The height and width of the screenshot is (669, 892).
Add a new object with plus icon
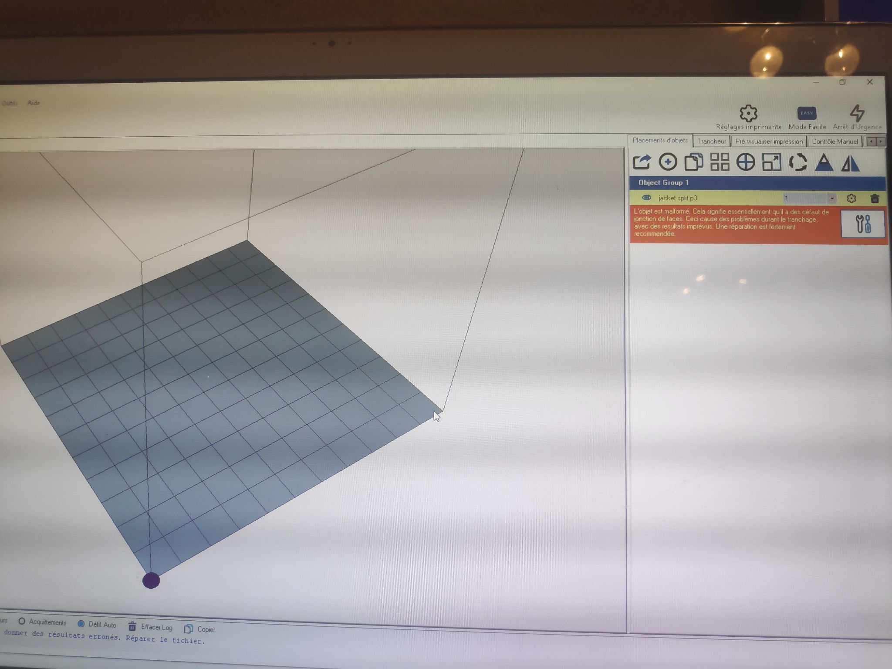(668, 162)
